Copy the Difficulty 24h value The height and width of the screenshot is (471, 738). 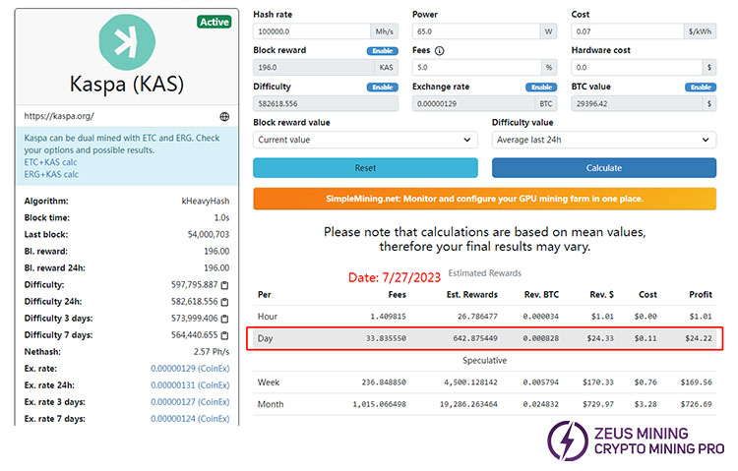[x=224, y=301]
